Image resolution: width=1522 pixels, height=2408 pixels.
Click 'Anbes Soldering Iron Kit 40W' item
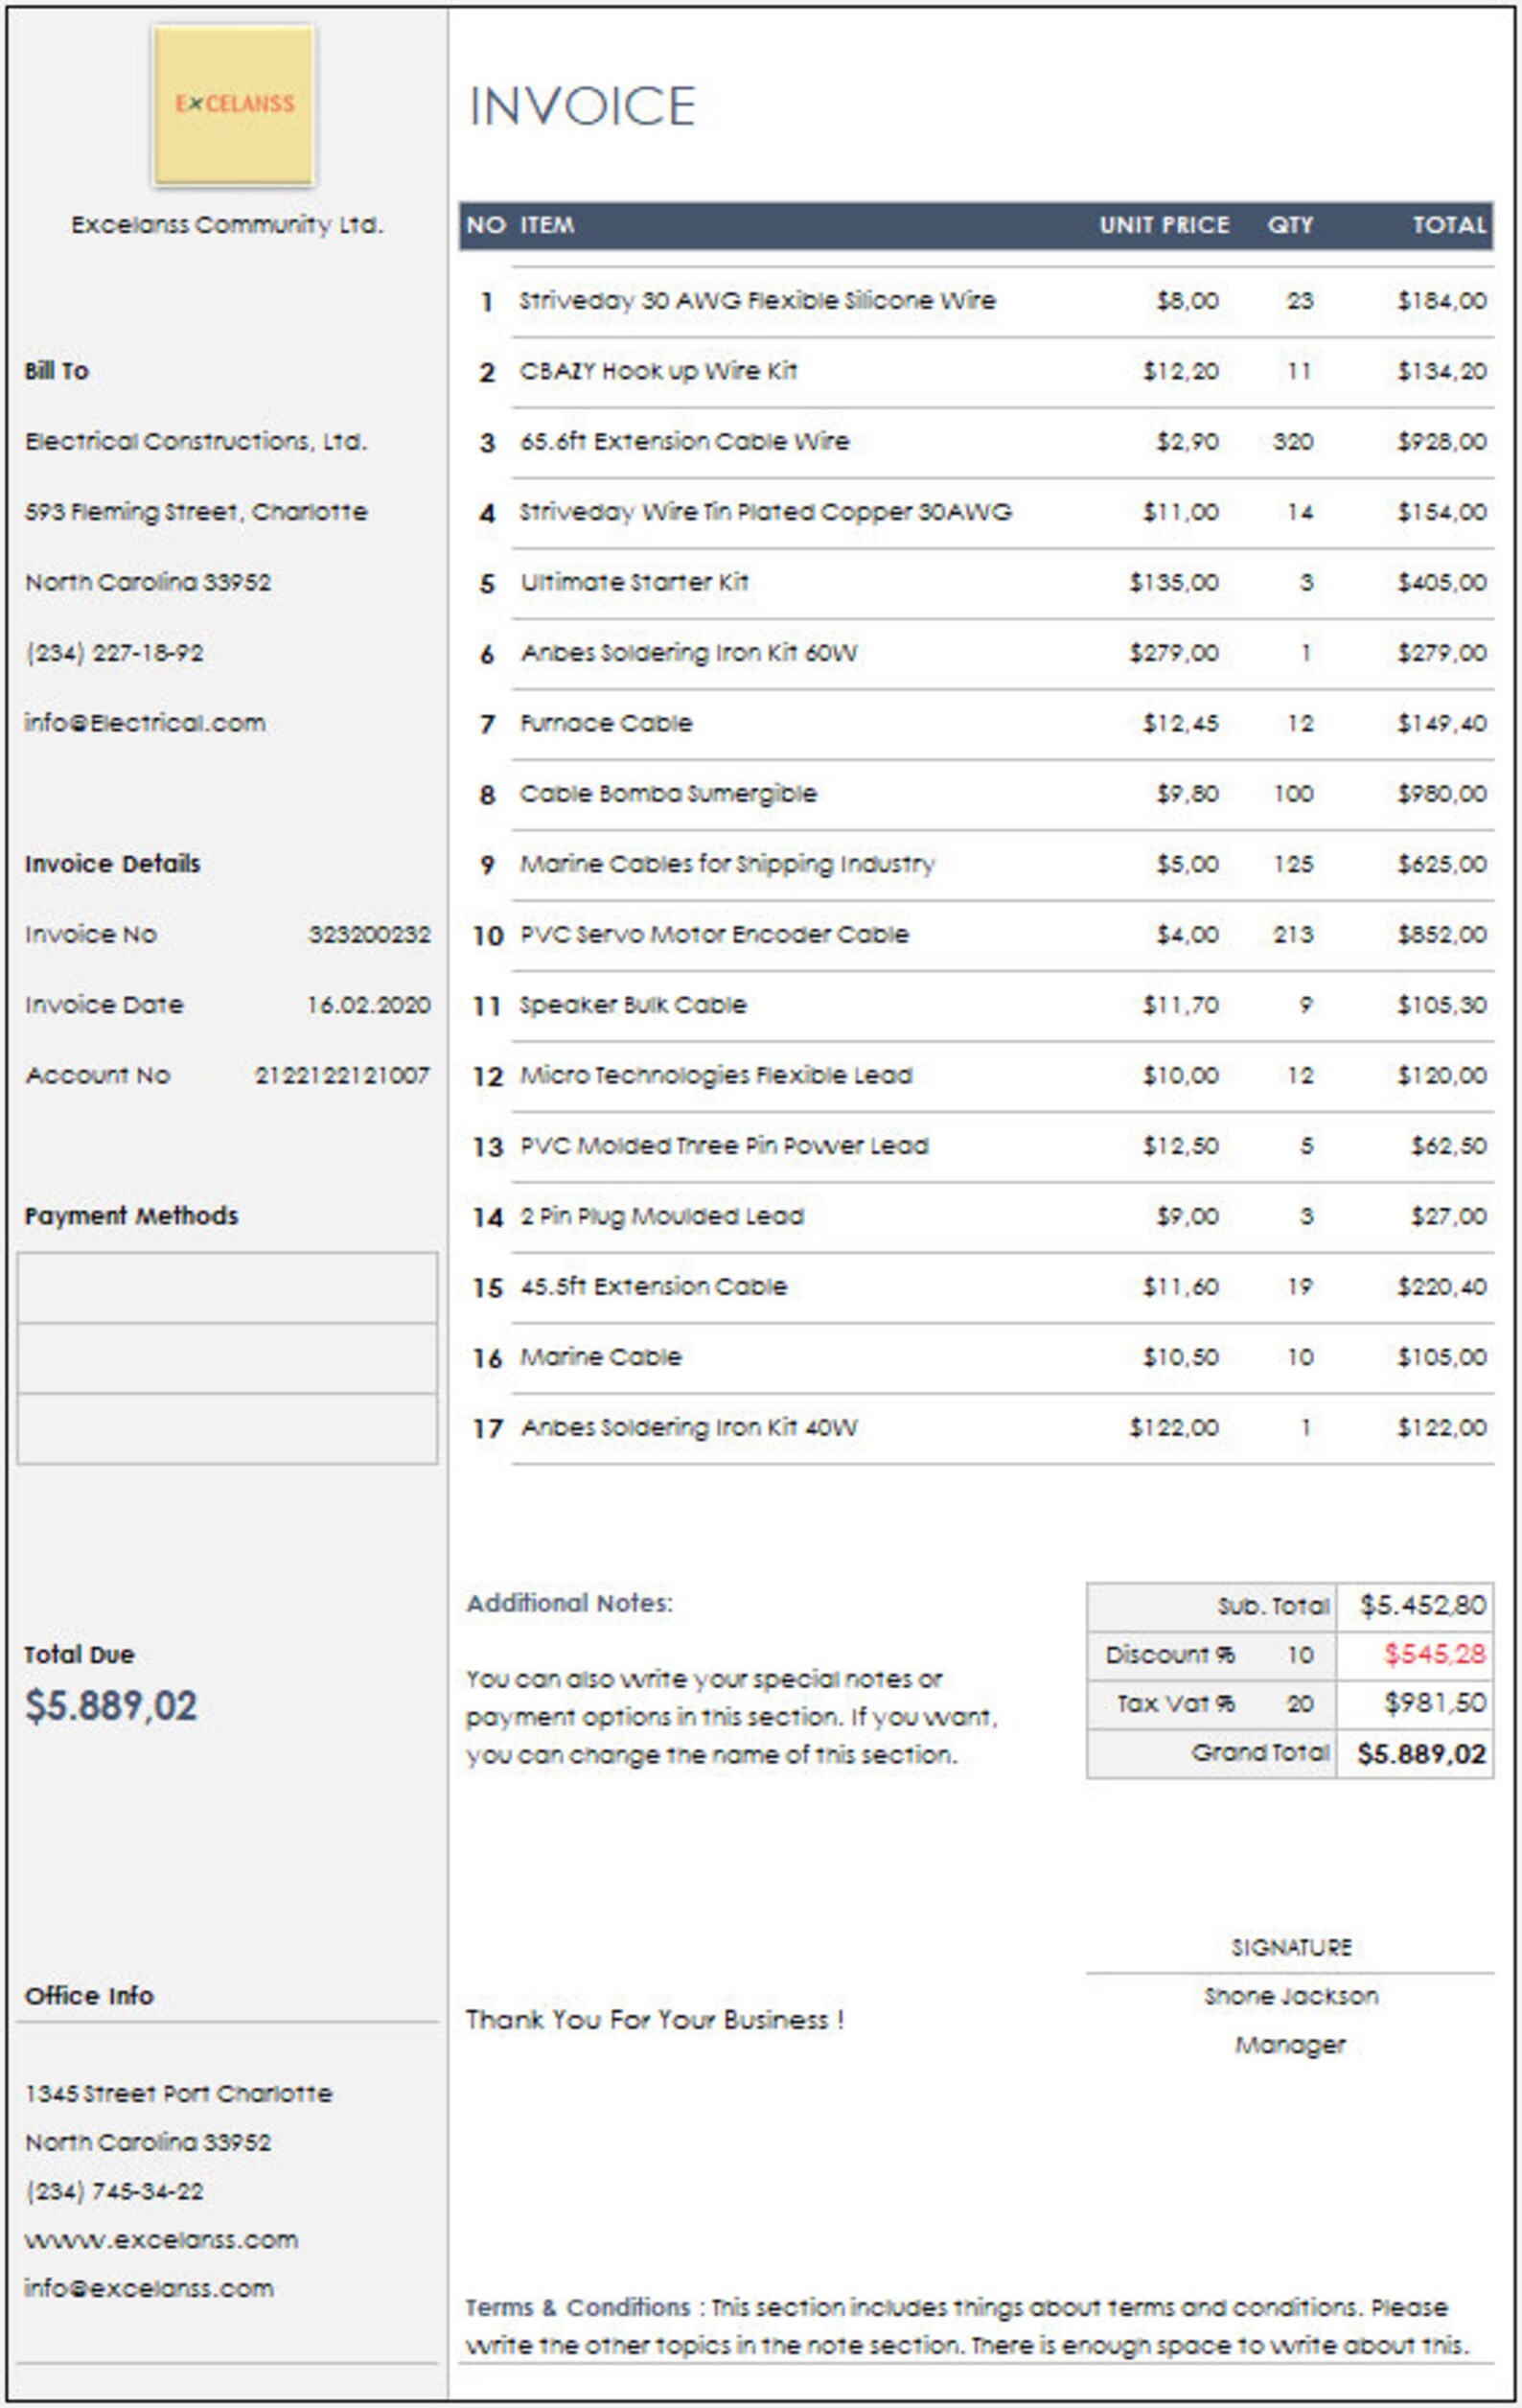(x=688, y=1427)
